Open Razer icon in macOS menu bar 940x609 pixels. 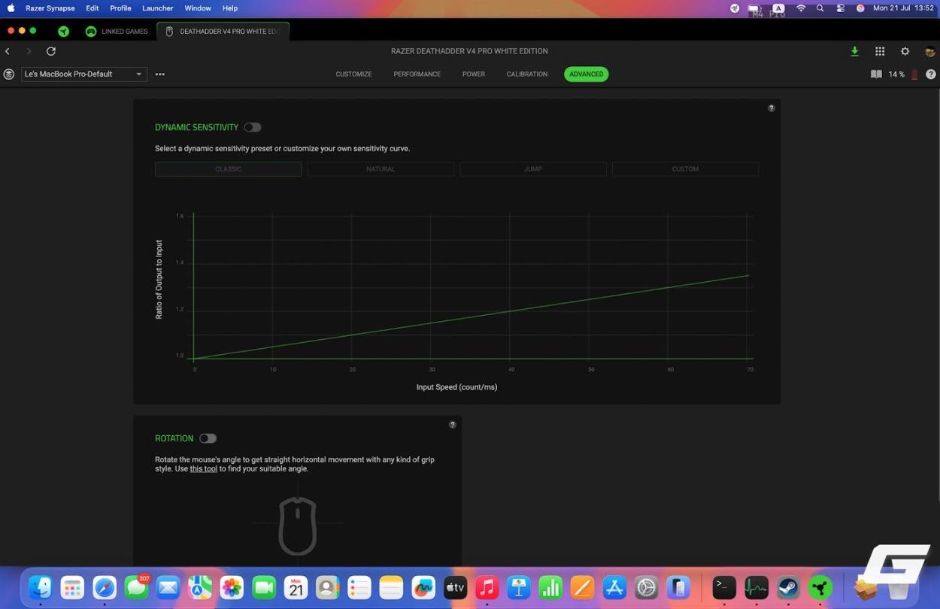tap(735, 8)
